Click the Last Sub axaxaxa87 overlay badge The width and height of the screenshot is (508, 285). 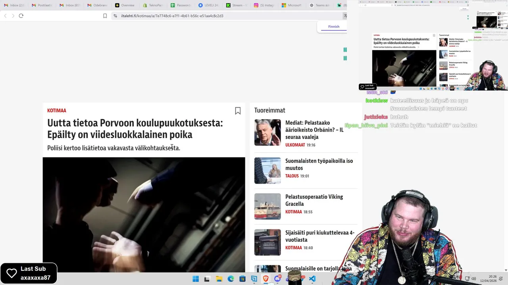click(x=29, y=273)
